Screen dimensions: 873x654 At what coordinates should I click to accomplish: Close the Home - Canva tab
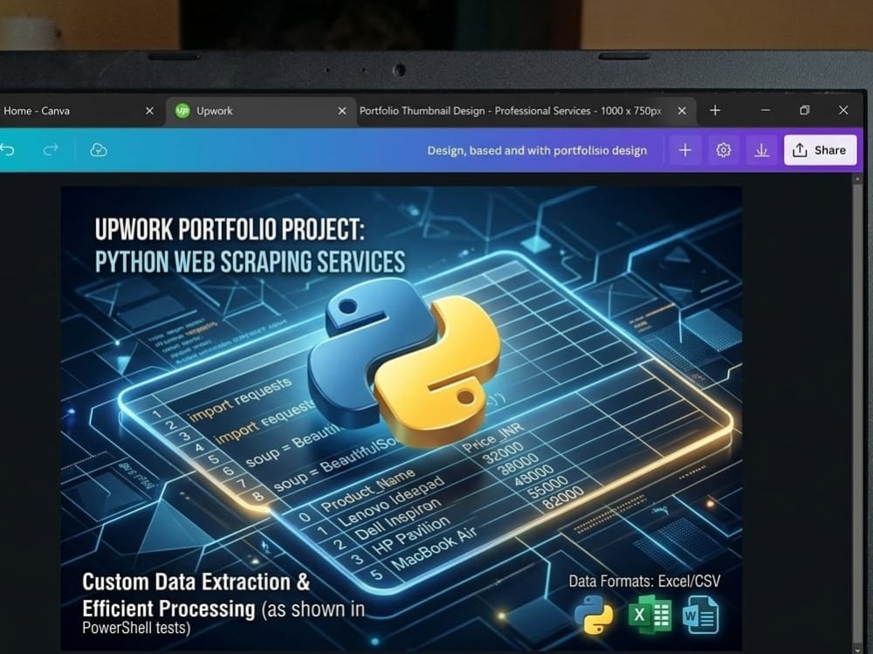[149, 111]
